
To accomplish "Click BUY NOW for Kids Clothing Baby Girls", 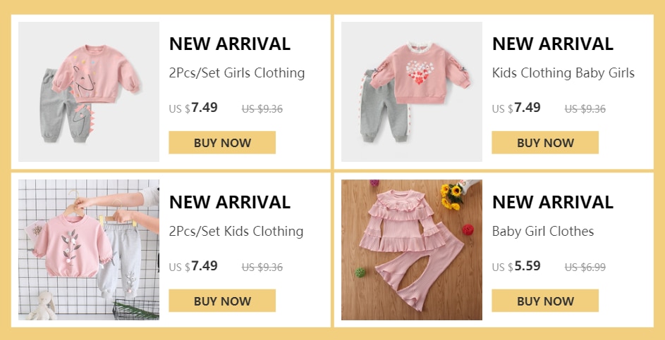I will pyautogui.click(x=545, y=143).
